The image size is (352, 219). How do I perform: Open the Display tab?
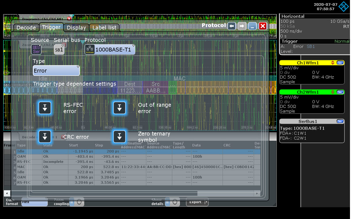(x=76, y=28)
